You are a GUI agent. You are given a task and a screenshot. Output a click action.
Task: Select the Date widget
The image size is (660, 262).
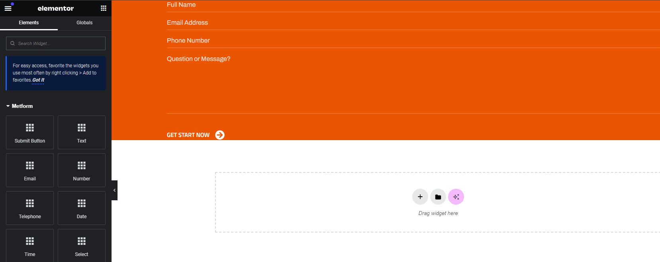(82, 208)
